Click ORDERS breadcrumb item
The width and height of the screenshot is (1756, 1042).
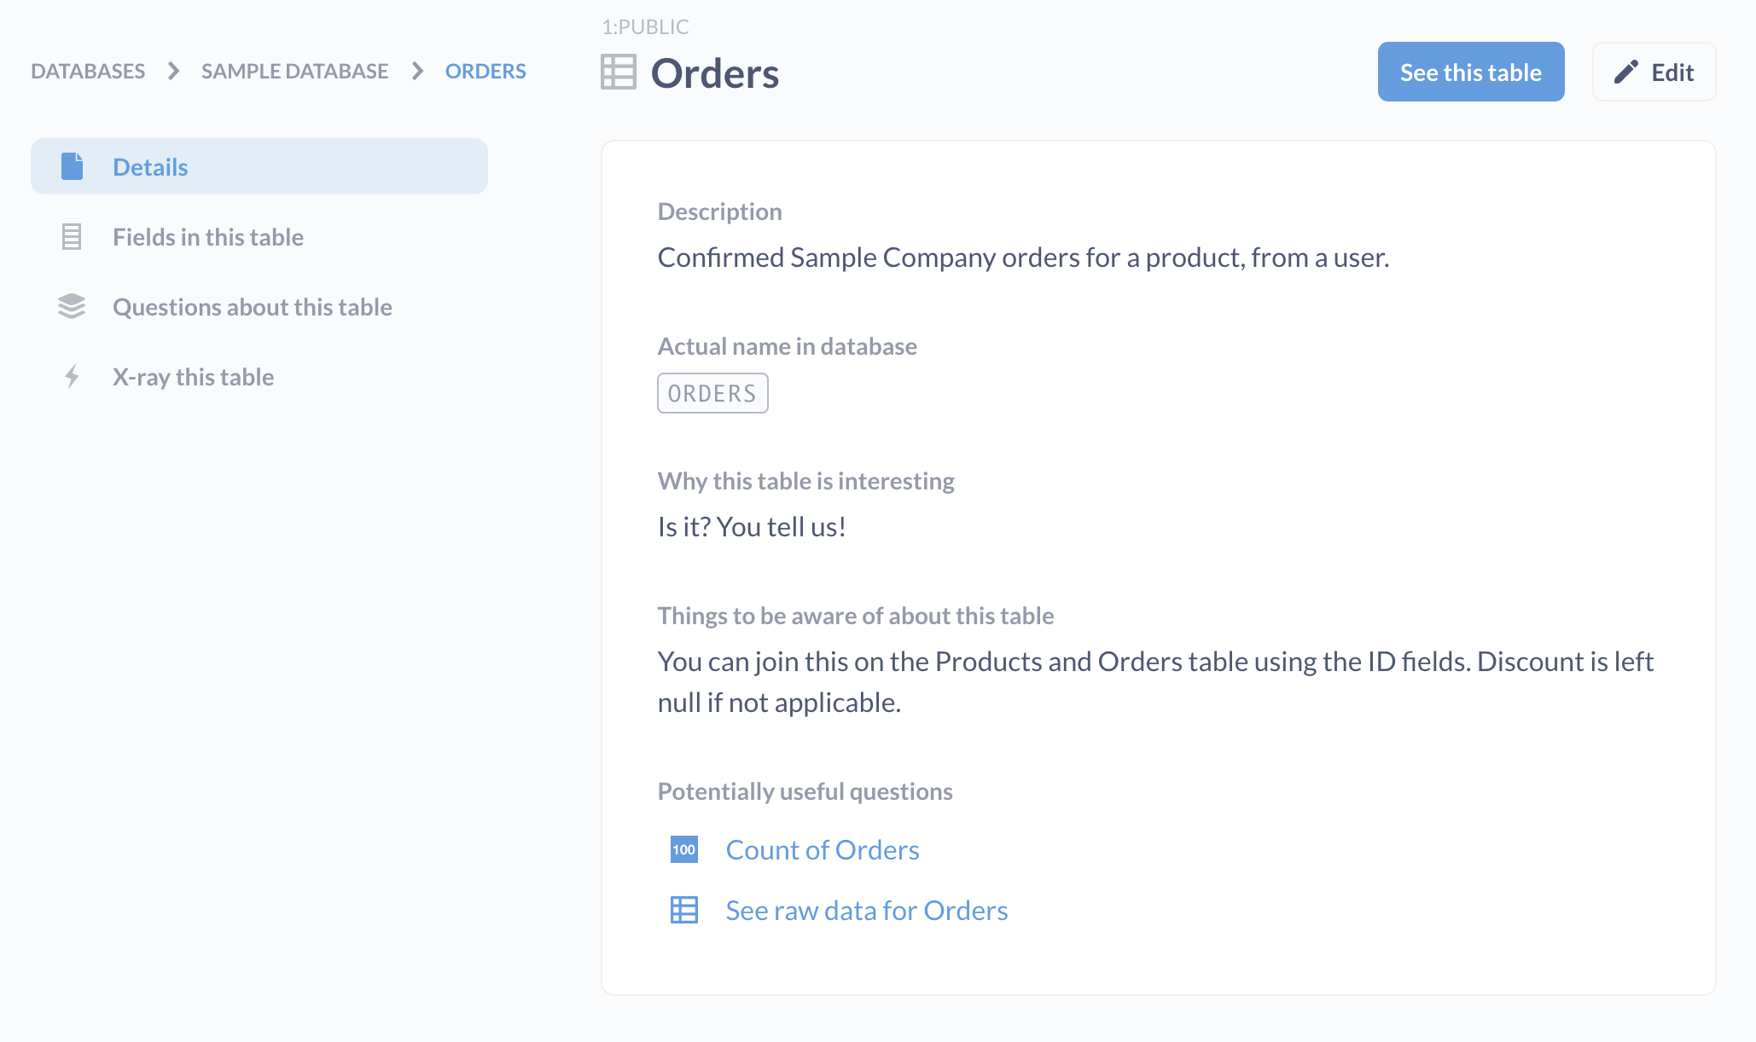[x=486, y=71]
